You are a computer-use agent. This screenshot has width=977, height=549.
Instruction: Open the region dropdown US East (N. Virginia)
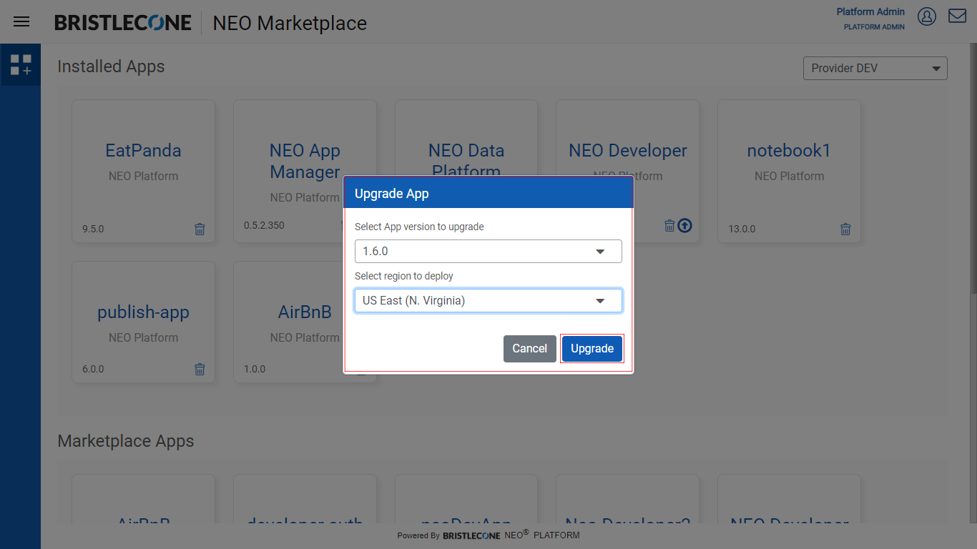coord(488,301)
